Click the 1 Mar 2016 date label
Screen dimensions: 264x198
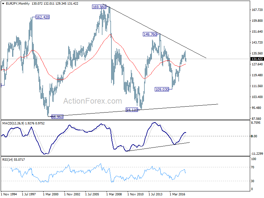pyautogui.click(x=177, y=194)
